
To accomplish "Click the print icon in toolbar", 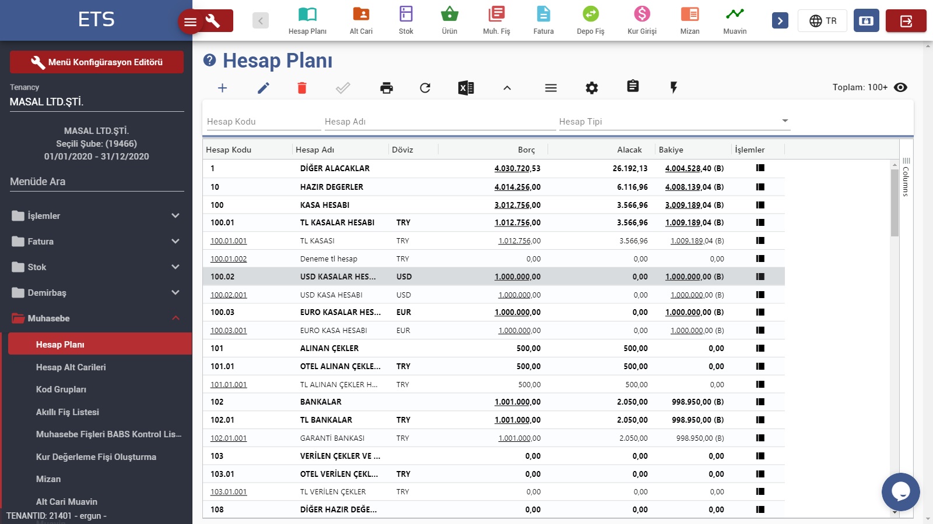I will point(386,88).
